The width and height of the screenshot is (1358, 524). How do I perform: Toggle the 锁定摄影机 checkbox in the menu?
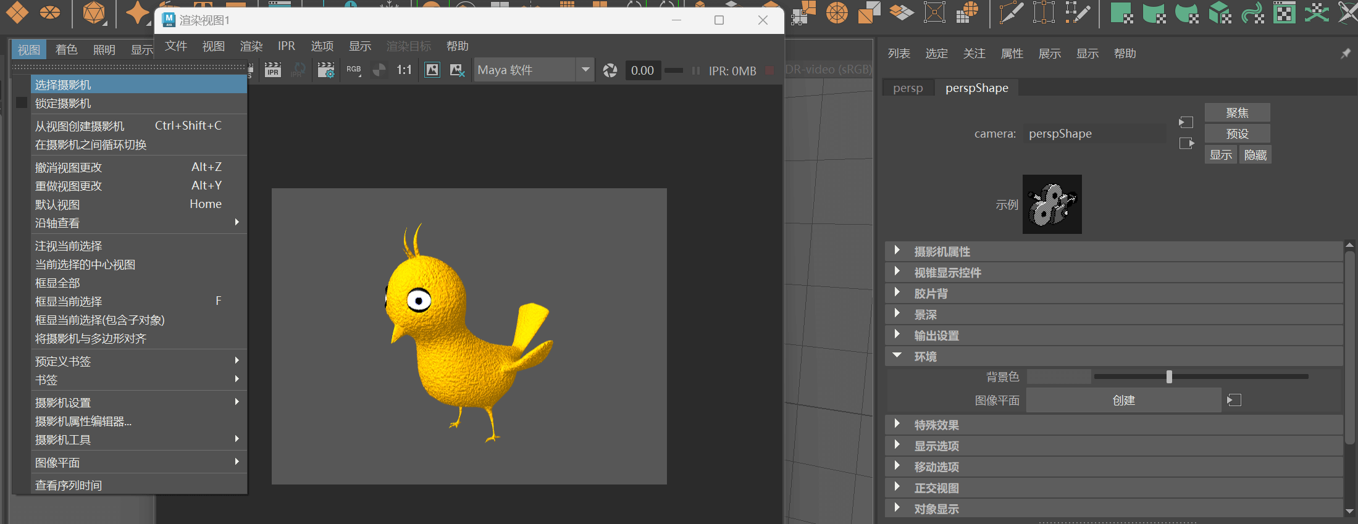(x=22, y=103)
